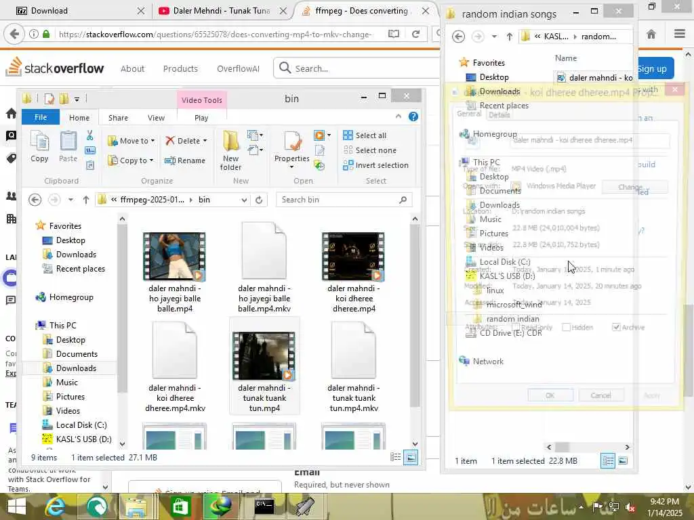Open the New item dropdown in the New group
The width and height of the screenshot is (694, 520).
coord(255,135)
